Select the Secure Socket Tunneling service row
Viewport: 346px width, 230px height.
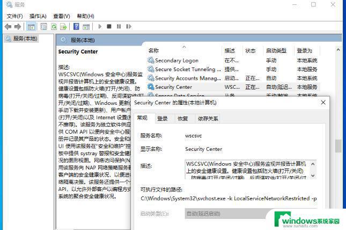coord(233,69)
